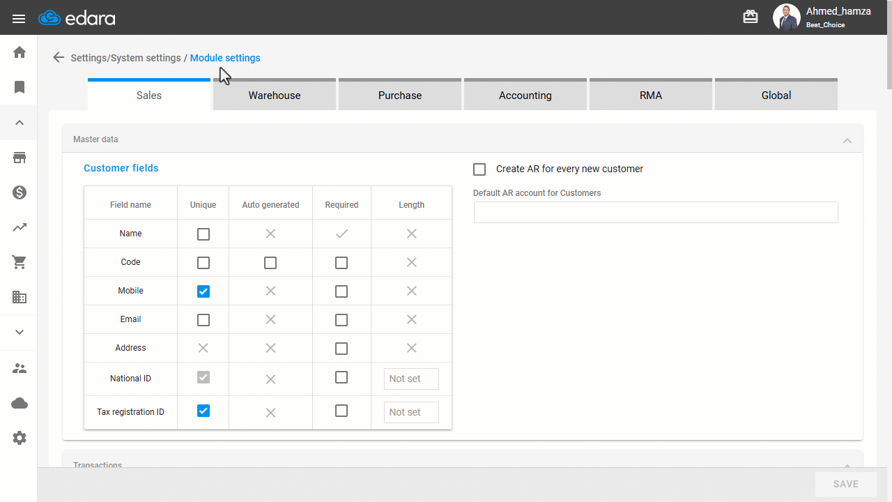Open Ahmed_hamza profile avatar
This screenshot has width=892, height=502.
pyautogui.click(x=786, y=17)
